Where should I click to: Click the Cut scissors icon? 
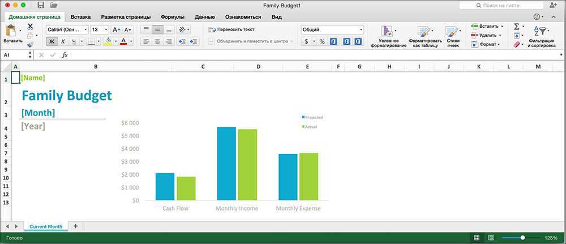point(31,27)
